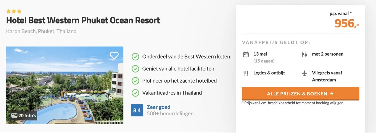376x133 pixels.
Task: Click checkmark beside Best Western keten
Action: coord(135,57)
